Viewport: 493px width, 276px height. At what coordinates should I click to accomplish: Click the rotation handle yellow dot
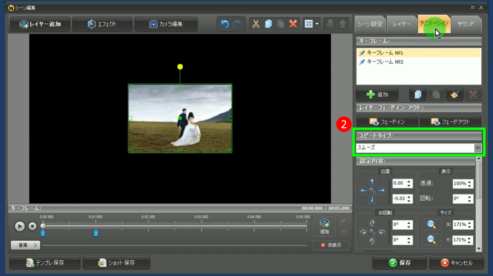click(x=180, y=67)
